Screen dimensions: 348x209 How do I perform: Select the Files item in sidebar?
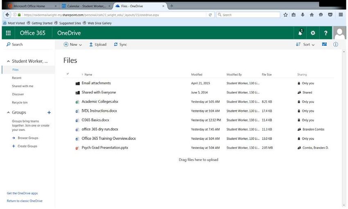click(15, 70)
